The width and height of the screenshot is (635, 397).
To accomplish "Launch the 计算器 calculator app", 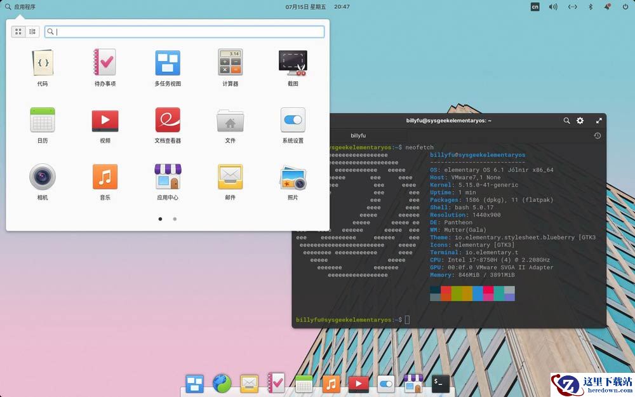I will click(230, 67).
